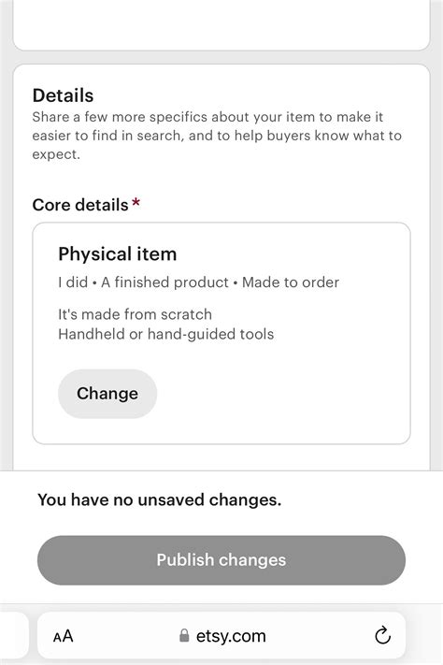This screenshot has height=665, width=443.
Task: Click the Core details label
Action: point(80,205)
